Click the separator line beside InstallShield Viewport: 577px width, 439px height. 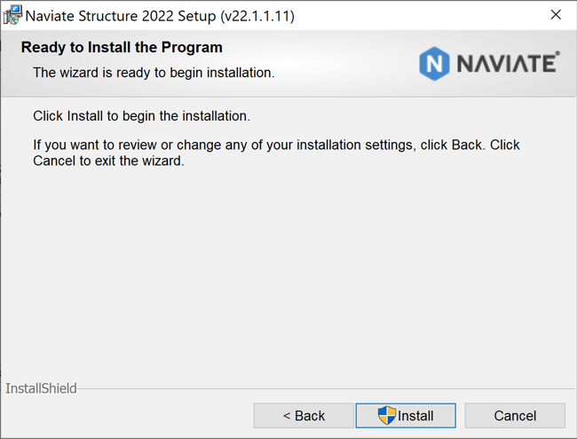pyautogui.click(x=326, y=389)
